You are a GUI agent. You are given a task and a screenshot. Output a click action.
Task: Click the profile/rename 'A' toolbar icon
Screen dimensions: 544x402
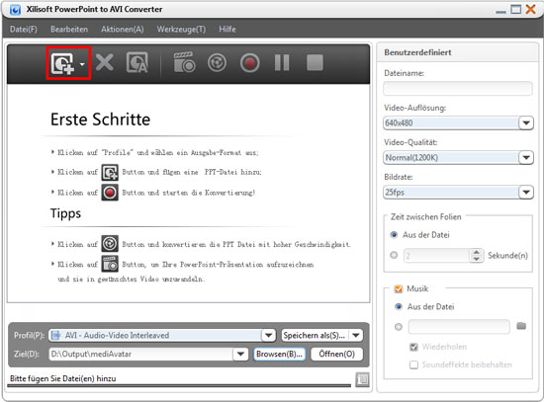point(137,63)
